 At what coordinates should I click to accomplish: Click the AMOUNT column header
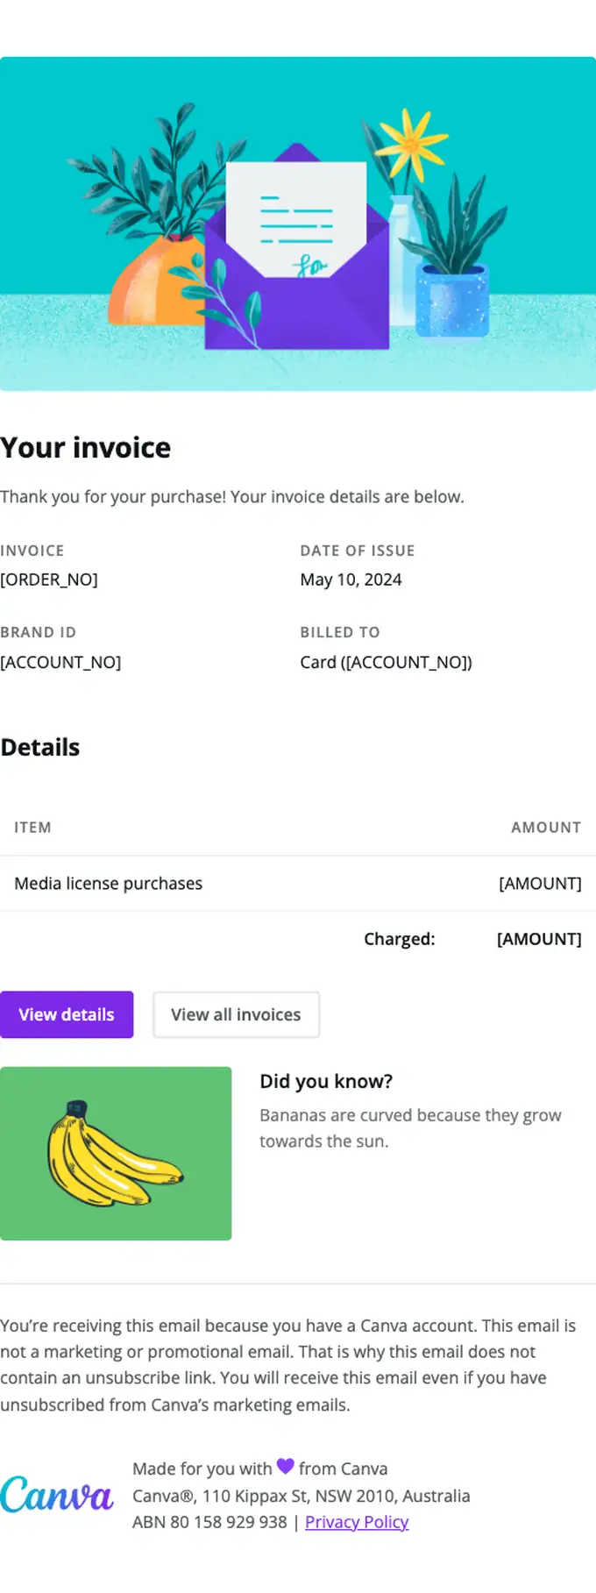[x=546, y=828]
